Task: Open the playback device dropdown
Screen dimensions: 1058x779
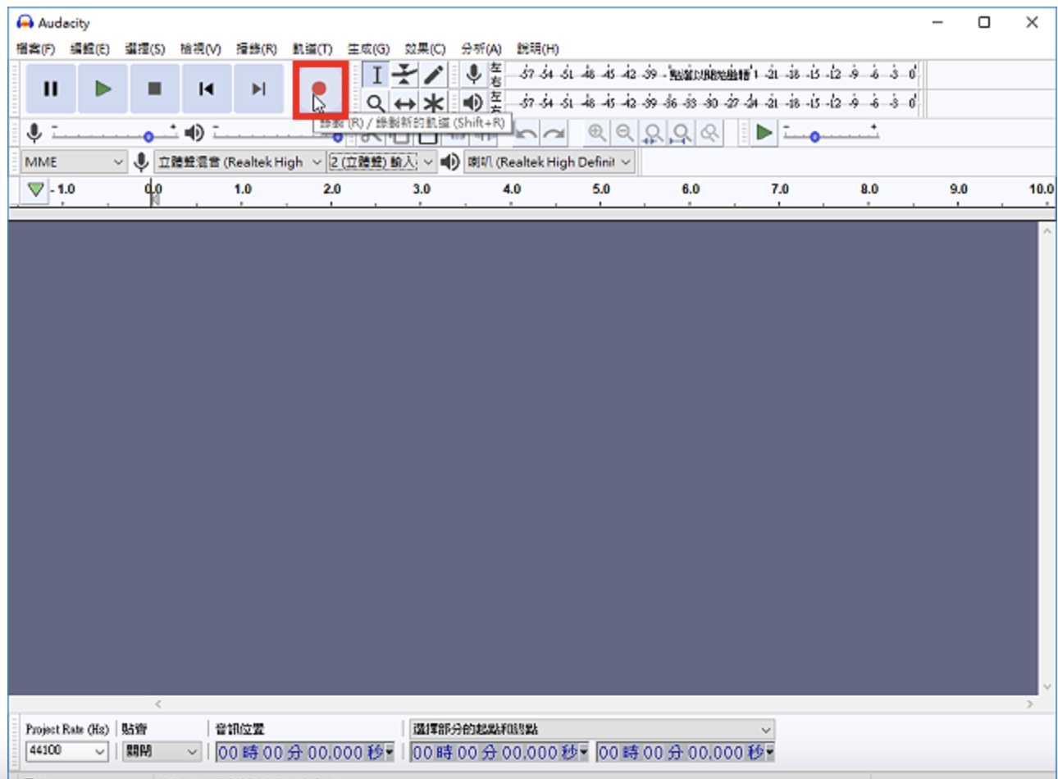Action: 550,162
